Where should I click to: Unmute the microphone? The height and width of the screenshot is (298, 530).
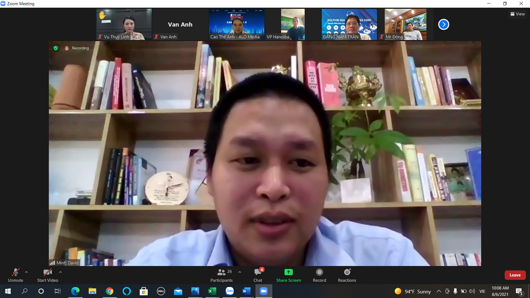[x=16, y=275]
